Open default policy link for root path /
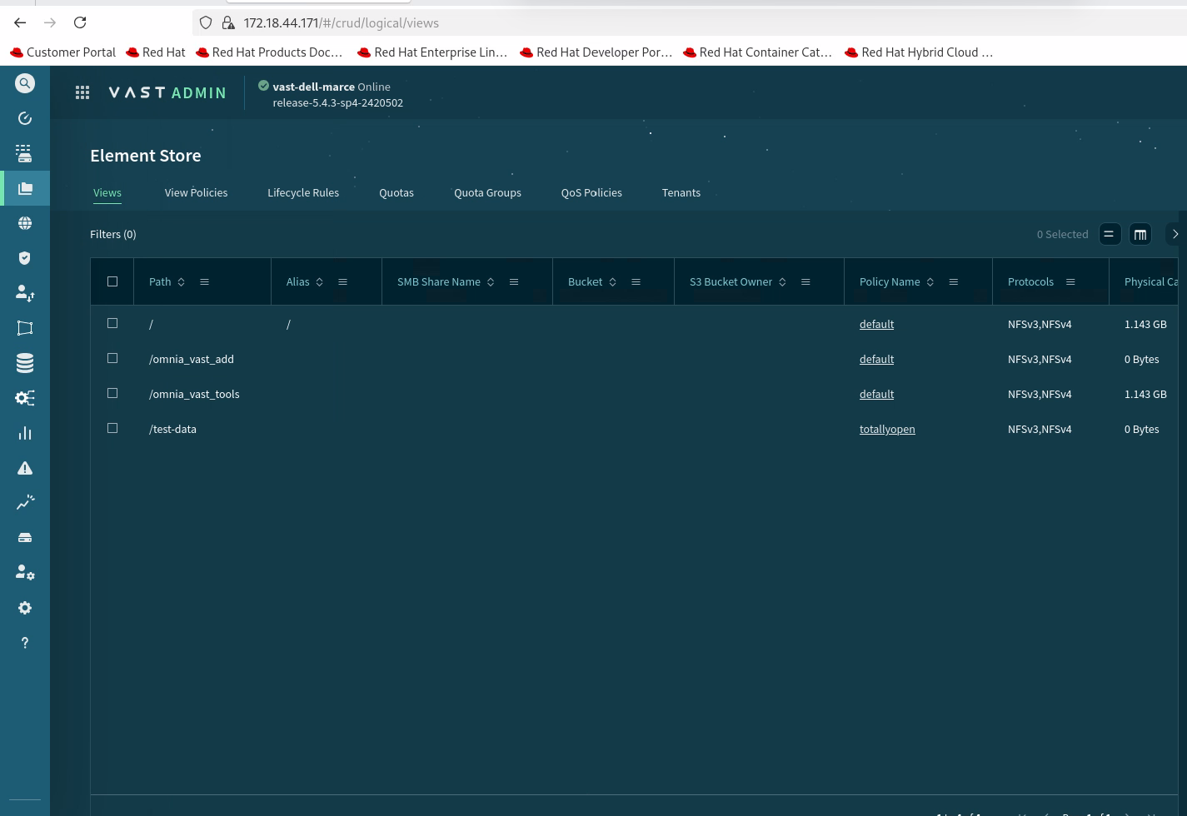 pos(876,324)
